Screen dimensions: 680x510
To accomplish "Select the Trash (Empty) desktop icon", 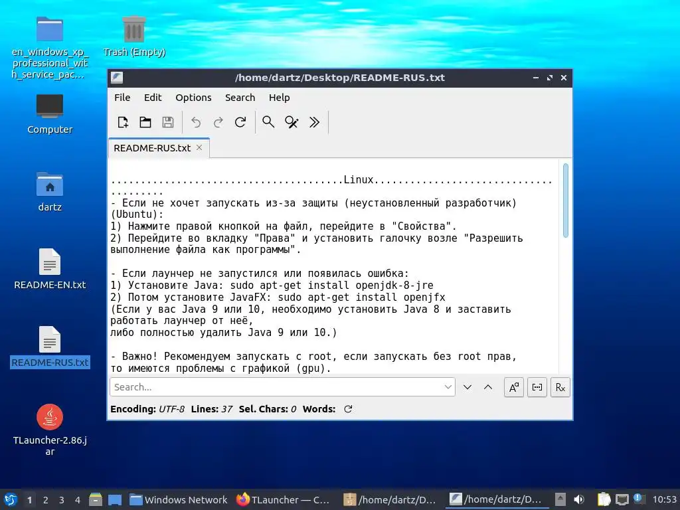I will coord(134,37).
